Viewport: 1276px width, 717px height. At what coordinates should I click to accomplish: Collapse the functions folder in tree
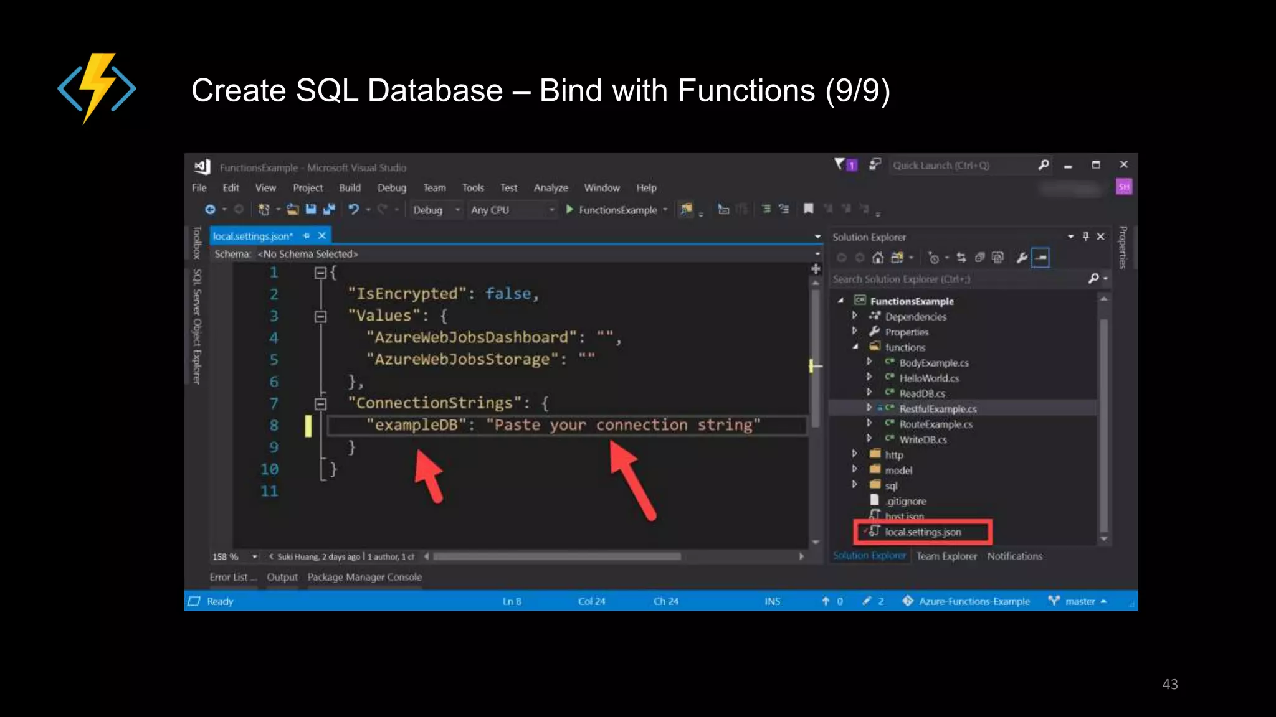[x=855, y=347]
